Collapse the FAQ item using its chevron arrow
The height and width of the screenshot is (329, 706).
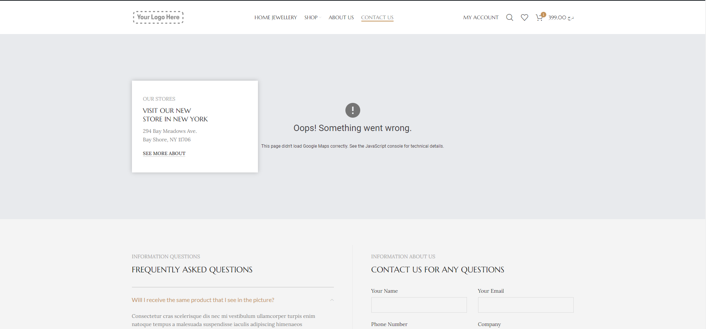pyautogui.click(x=332, y=300)
